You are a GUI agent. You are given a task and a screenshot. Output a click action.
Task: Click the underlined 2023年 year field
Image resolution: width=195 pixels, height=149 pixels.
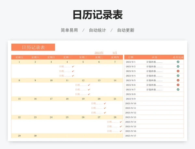(x=99, y=53)
